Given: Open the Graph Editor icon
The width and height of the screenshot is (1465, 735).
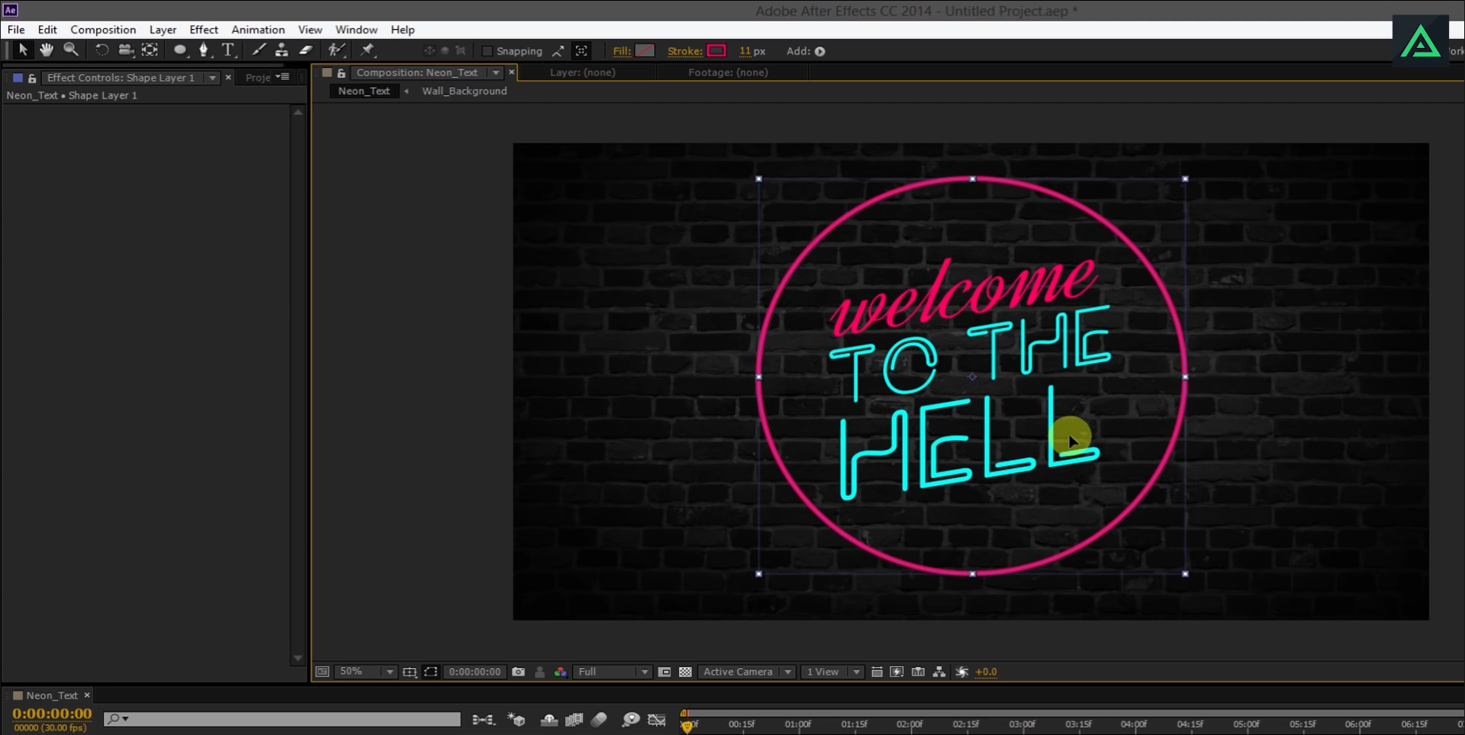Looking at the screenshot, I should point(656,720).
